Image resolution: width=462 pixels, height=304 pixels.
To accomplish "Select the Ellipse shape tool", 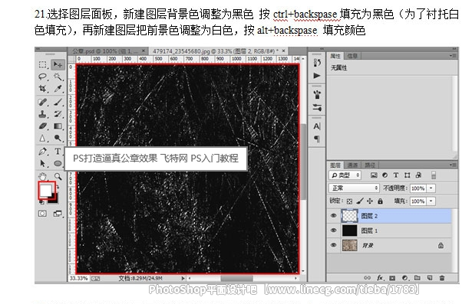I will tap(58, 163).
